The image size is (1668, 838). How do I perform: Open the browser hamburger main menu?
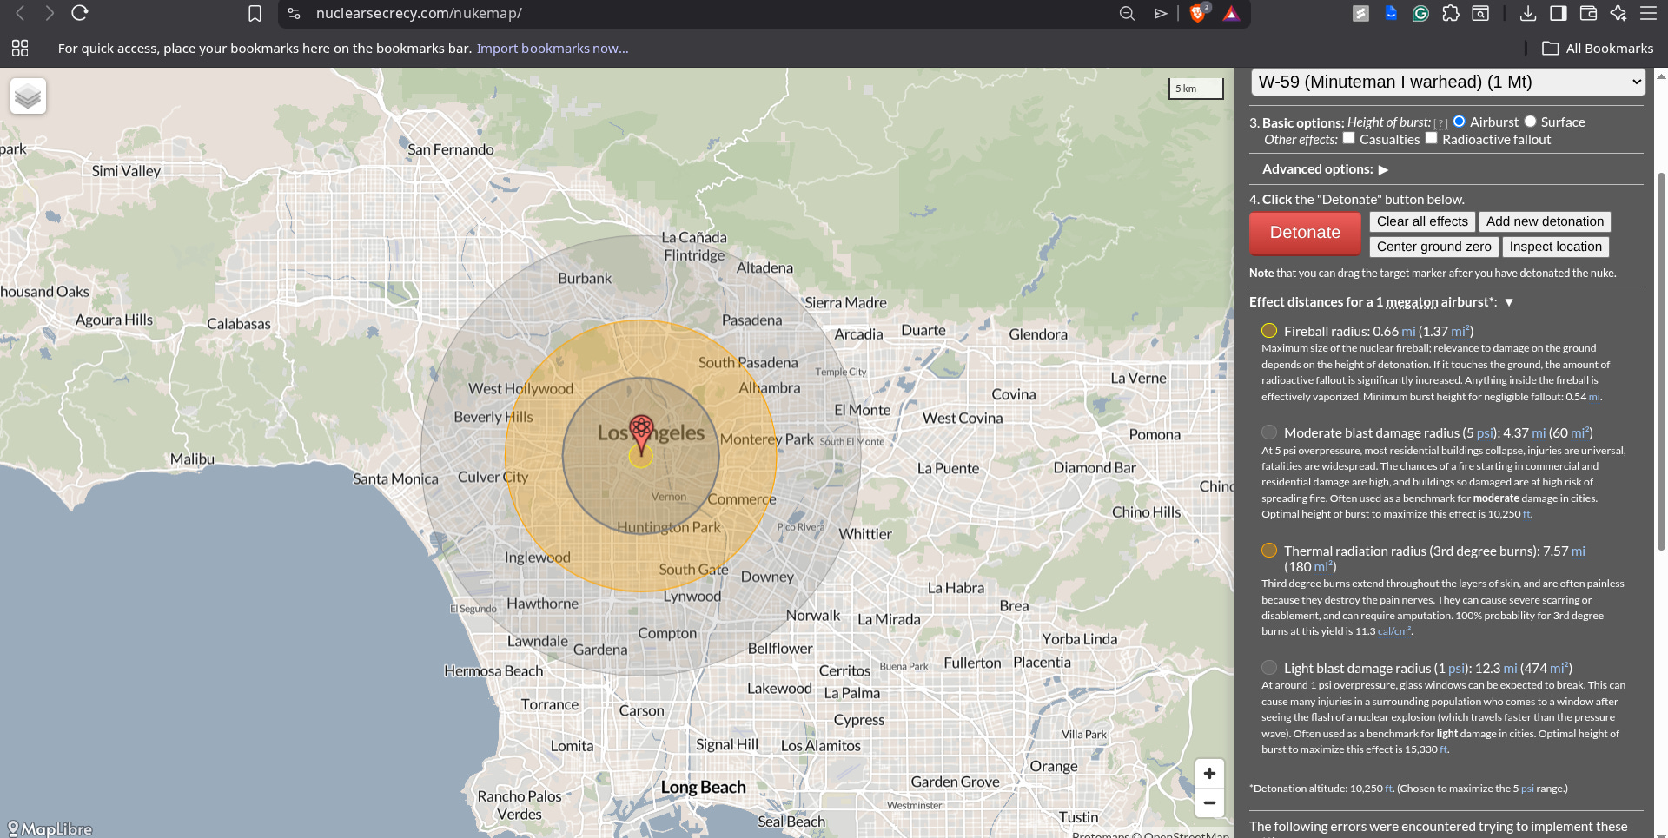coord(1648,13)
